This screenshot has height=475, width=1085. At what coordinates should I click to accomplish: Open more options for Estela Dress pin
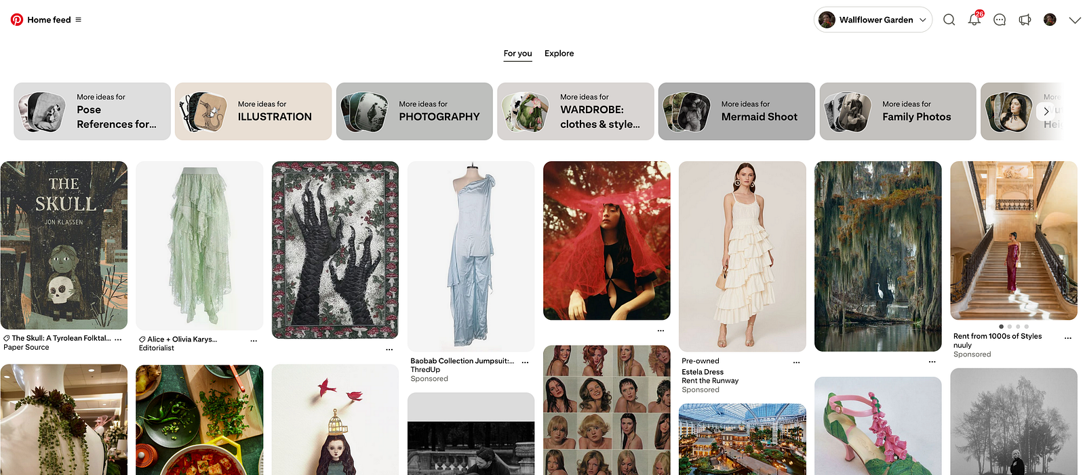pyautogui.click(x=796, y=363)
